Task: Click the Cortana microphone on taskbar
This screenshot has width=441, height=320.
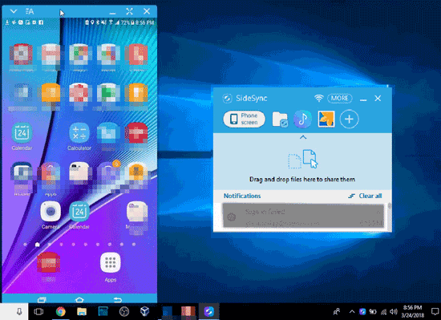Action: click(19, 311)
